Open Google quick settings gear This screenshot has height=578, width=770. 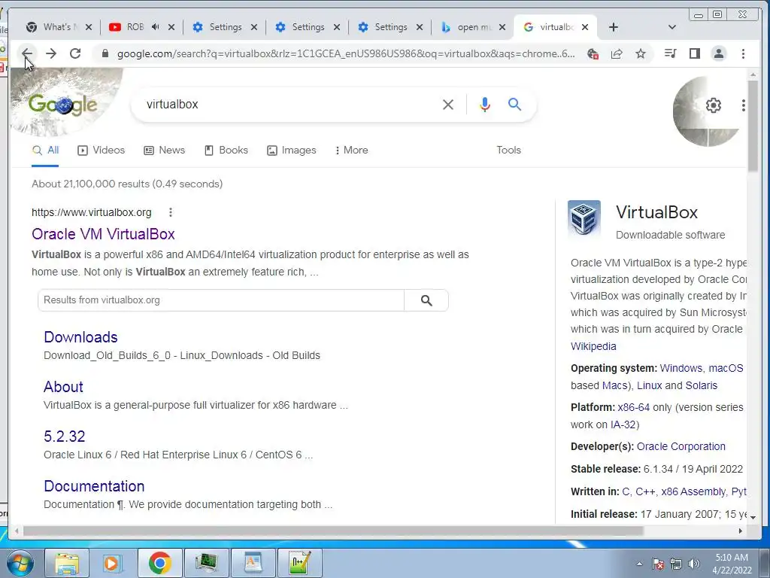pos(713,105)
